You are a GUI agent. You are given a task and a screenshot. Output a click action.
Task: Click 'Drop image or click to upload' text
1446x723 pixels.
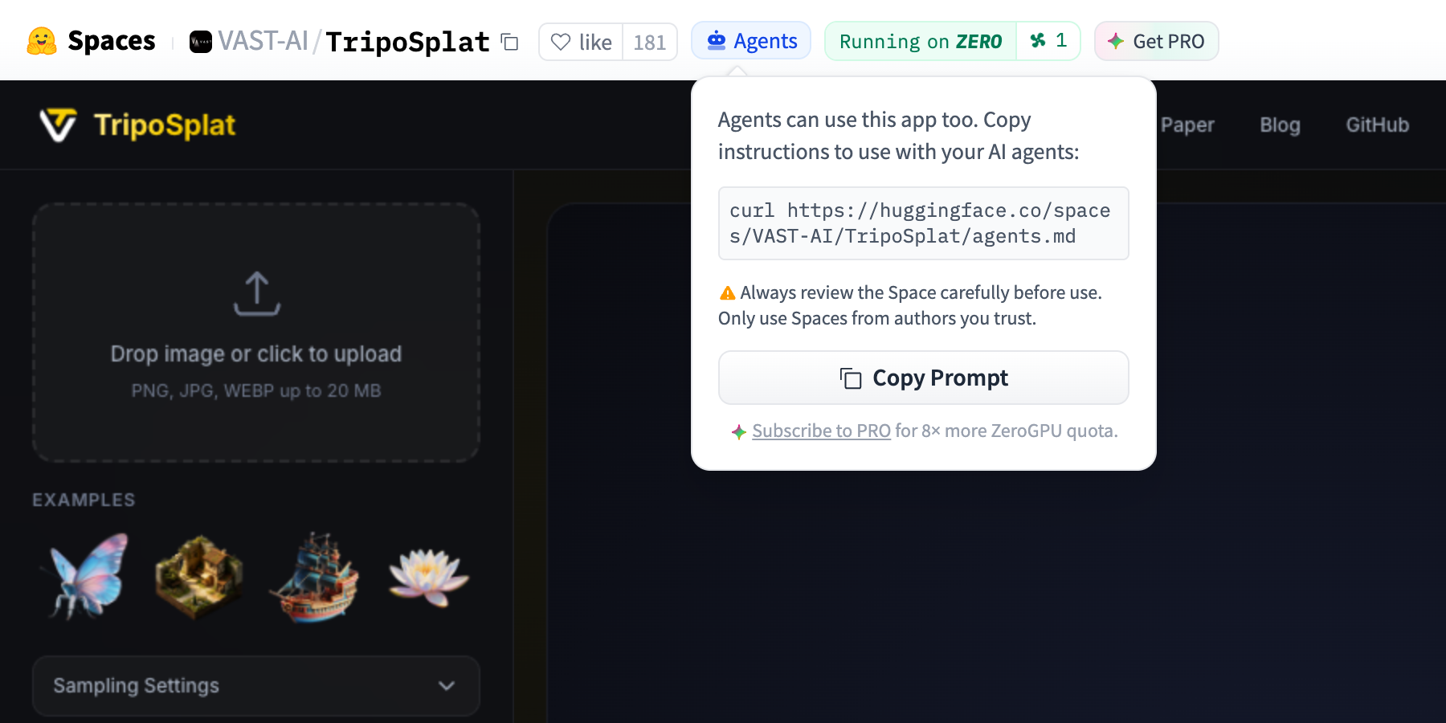point(256,354)
